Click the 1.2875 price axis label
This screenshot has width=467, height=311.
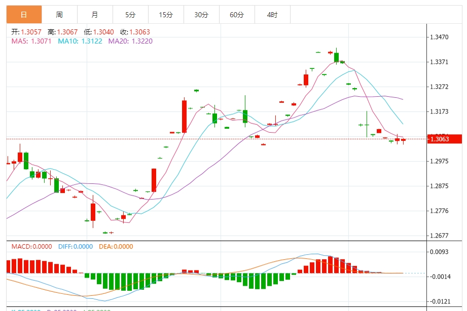coord(439,186)
